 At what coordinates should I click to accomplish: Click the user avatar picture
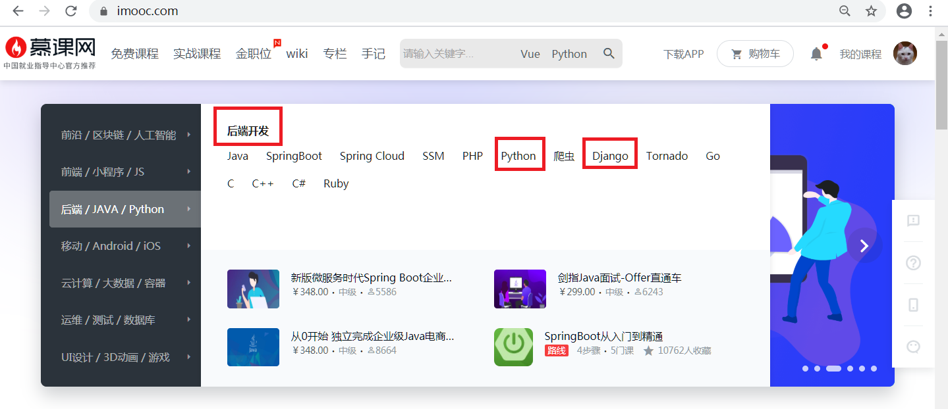tap(905, 53)
